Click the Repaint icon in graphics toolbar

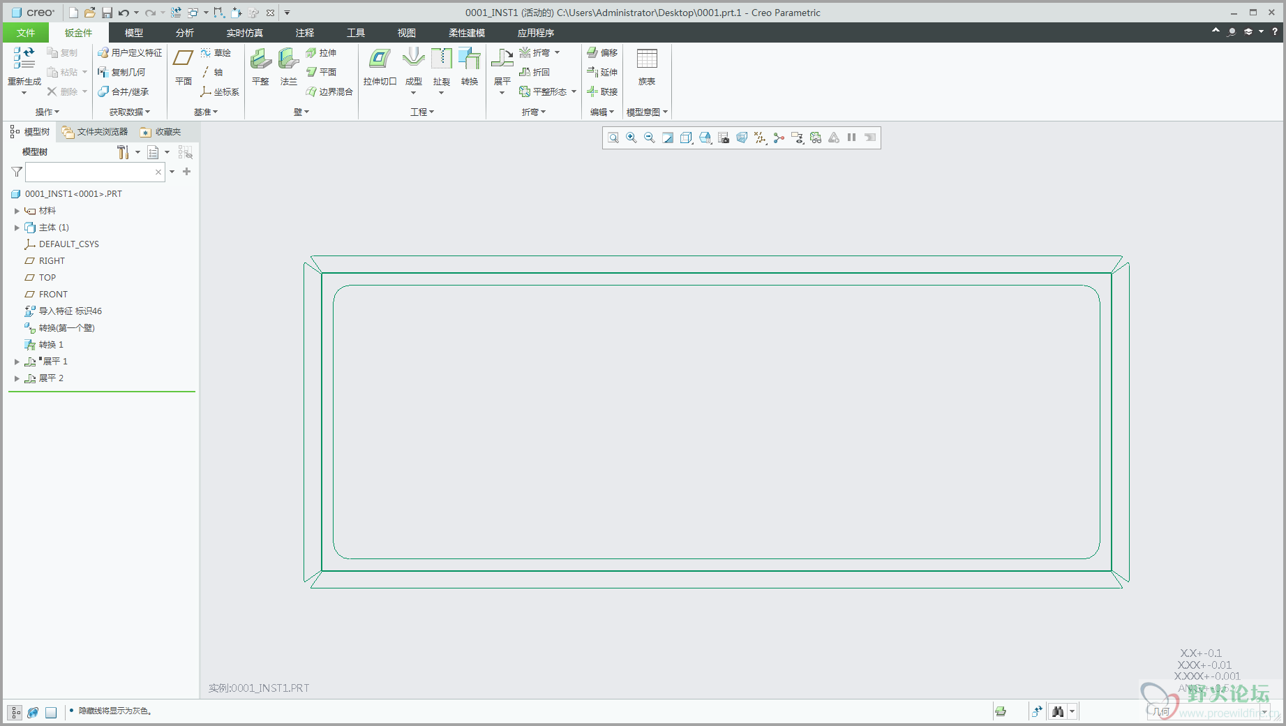pos(668,138)
